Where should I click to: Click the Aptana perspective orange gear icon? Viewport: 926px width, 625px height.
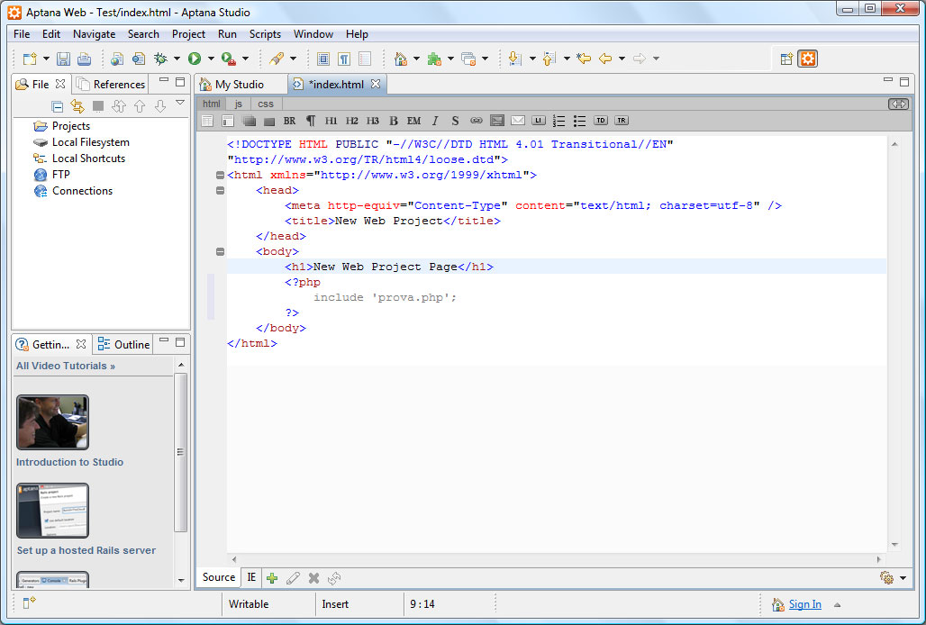pos(807,59)
